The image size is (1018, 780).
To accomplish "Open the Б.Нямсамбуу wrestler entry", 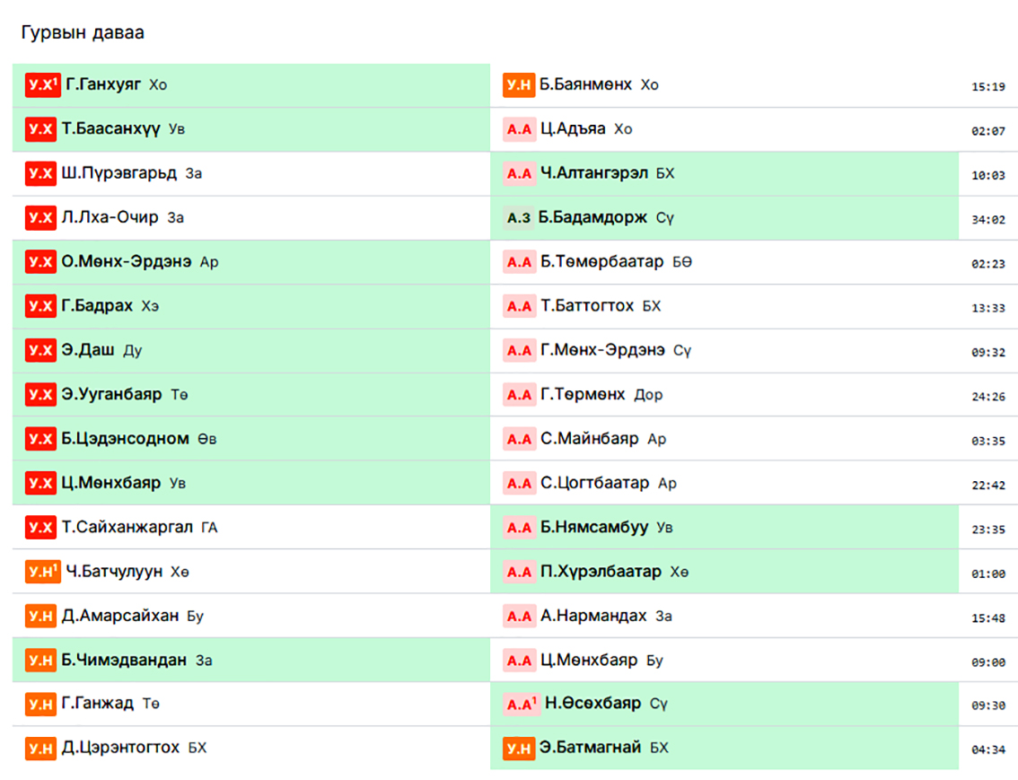I will 593,528.
